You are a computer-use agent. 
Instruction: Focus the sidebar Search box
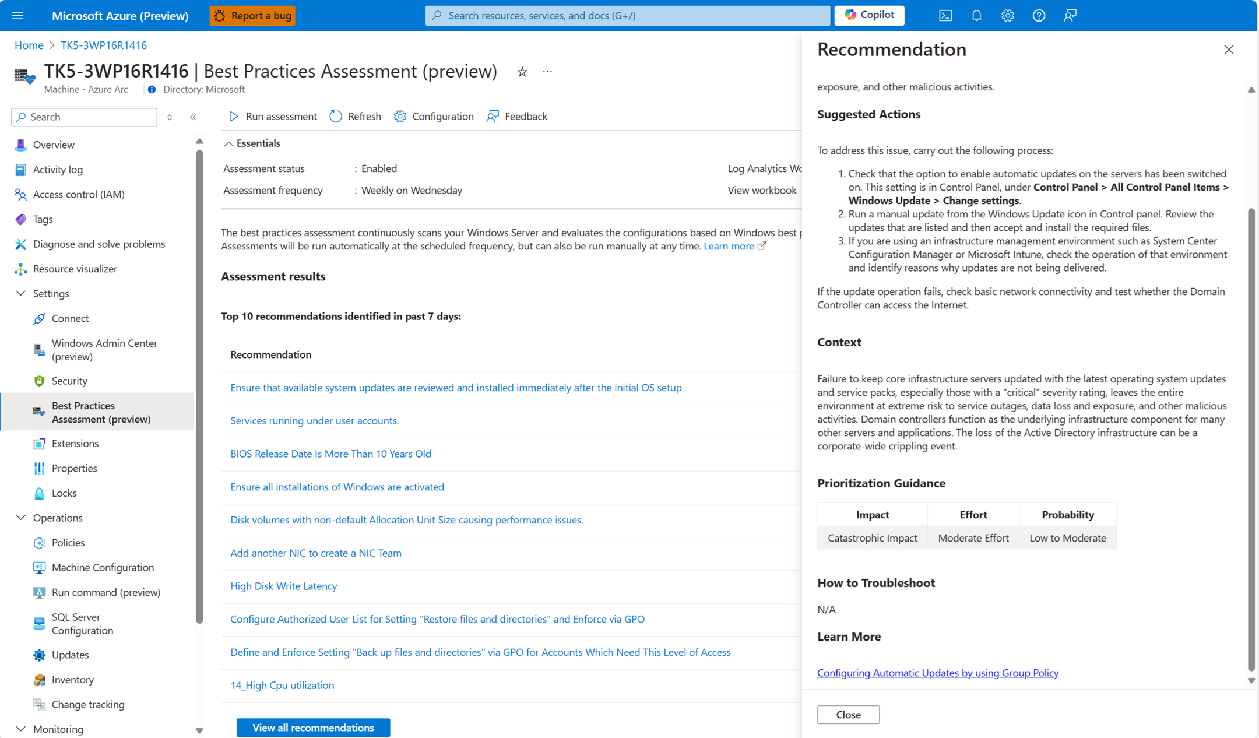coord(85,117)
